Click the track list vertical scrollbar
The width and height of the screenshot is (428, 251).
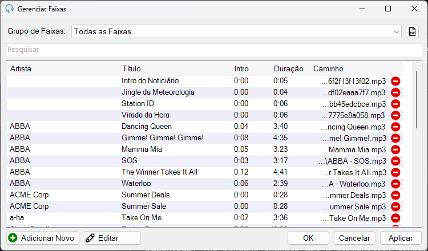click(417, 100)
